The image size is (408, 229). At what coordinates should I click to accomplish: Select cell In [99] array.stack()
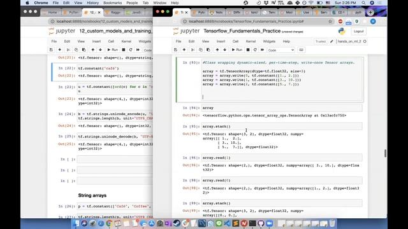point(282,204)
